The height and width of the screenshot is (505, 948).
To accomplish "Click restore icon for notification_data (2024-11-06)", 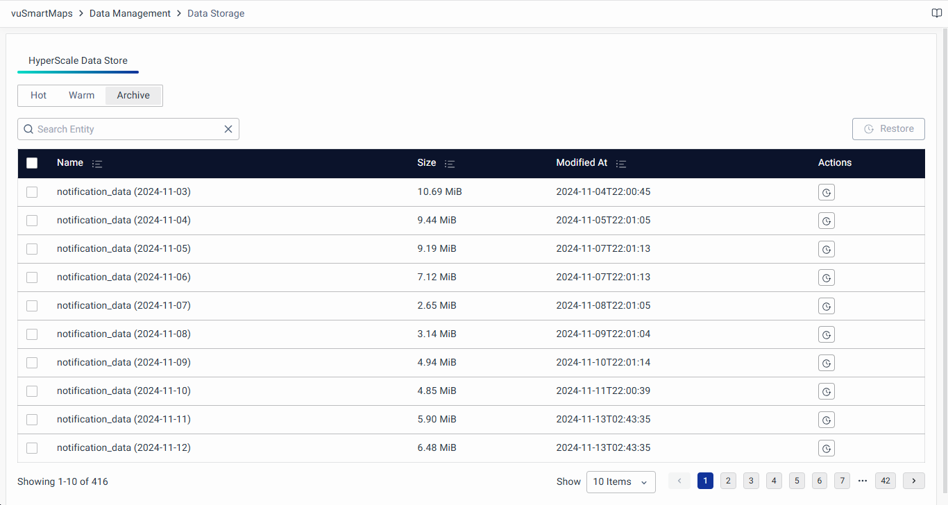I will [826, 277].
